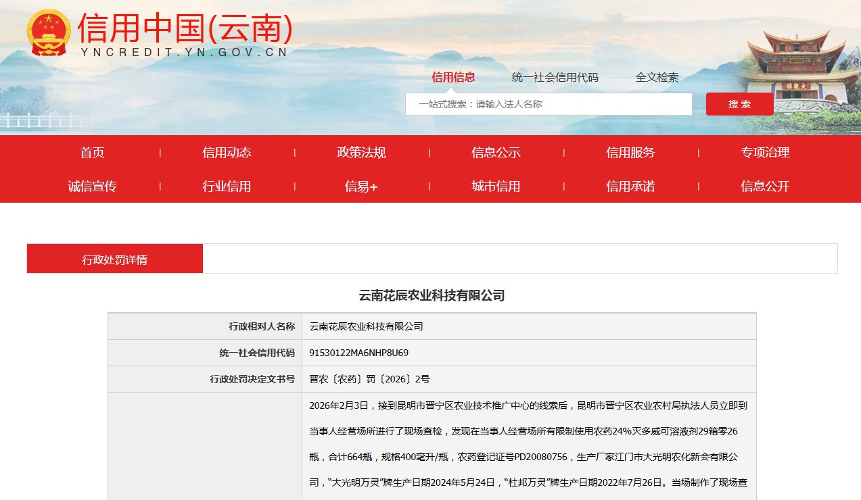Select credit code 91530122MA6NHP8U69

tap(358, 353)
